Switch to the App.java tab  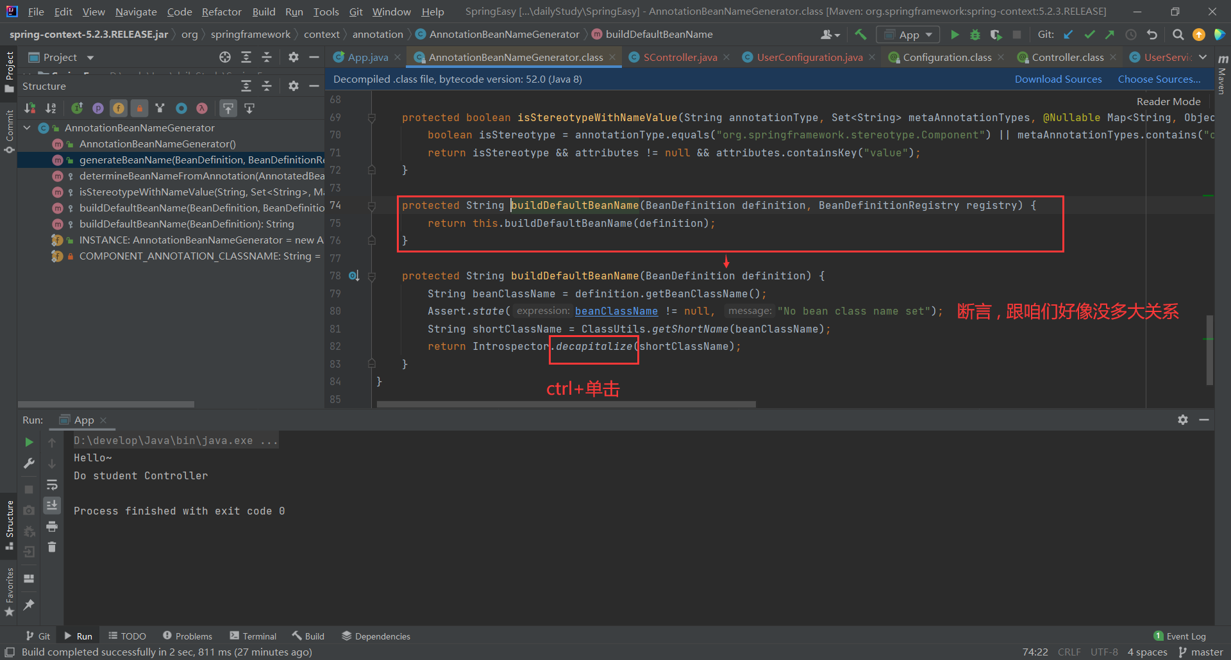pyautogui.click(x=361, y=57)
